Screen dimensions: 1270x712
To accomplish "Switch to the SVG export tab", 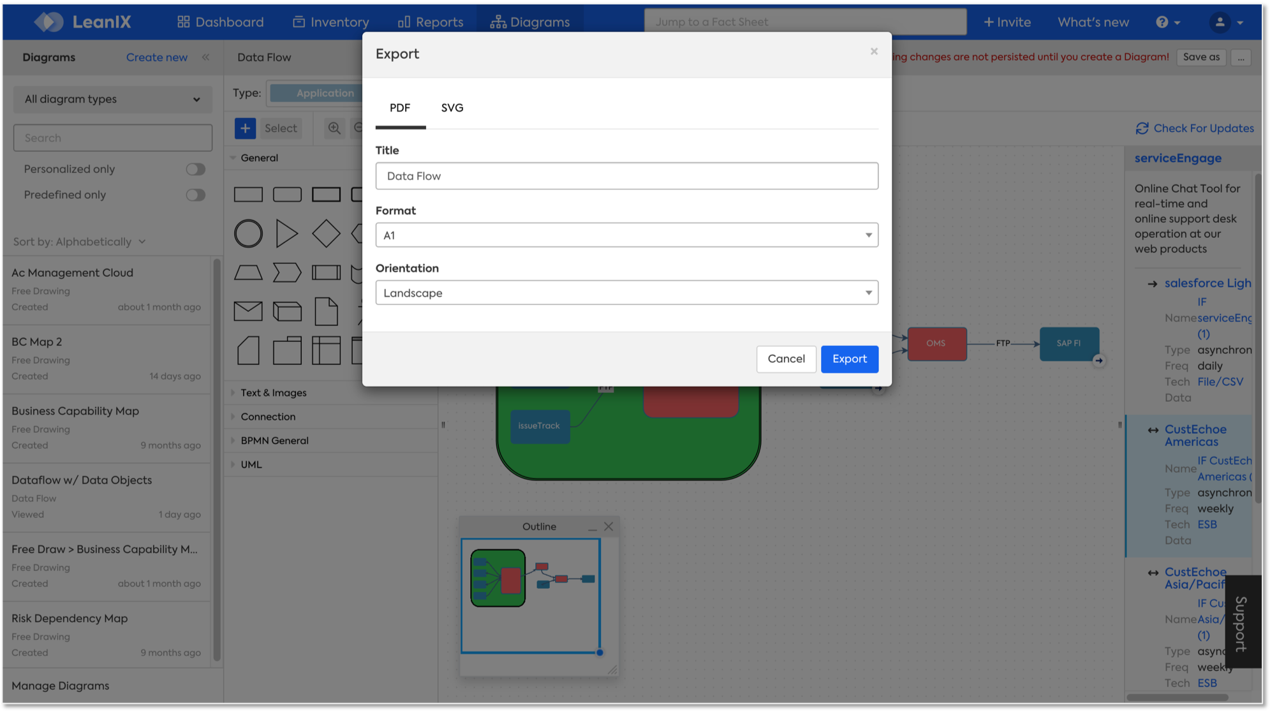I will (x=452, y=108).
